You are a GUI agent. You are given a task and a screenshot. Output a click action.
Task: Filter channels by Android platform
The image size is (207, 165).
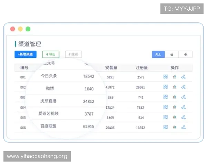186,54
